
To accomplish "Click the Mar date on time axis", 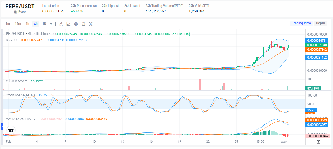I will tap(284, 142).
